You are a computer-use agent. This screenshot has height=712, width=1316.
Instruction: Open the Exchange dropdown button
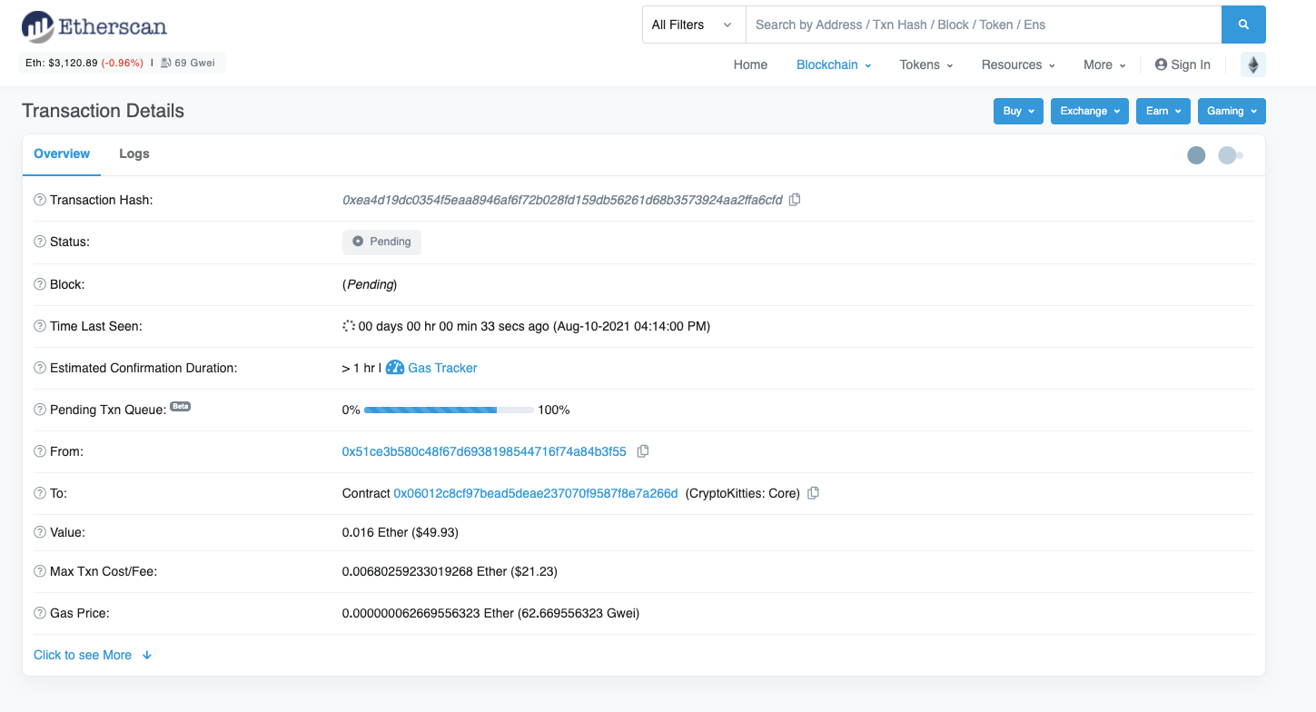(x=1090, y=111)
